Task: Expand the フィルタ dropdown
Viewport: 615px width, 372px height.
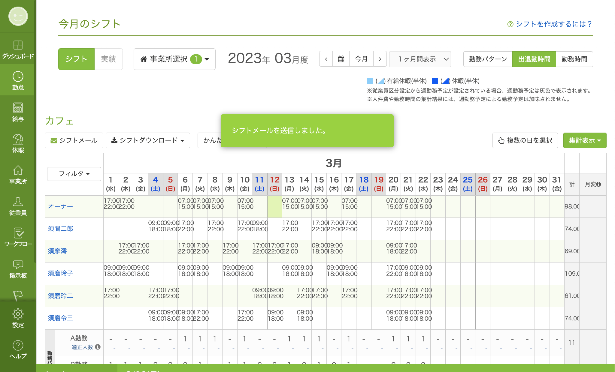Action: click(74, 174)
